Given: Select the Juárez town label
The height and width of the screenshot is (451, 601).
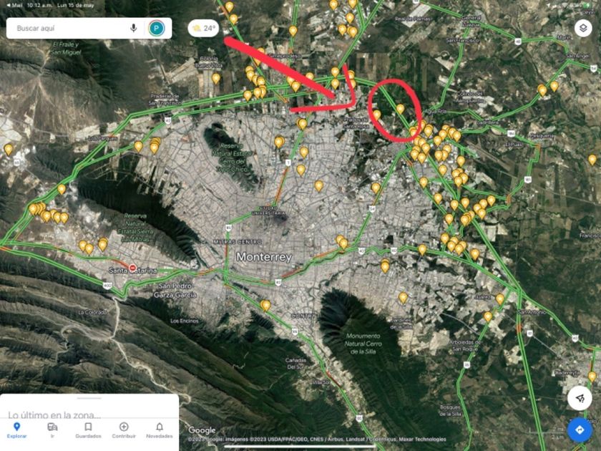Looking at the screenshot, I should [x=482, y=297].
